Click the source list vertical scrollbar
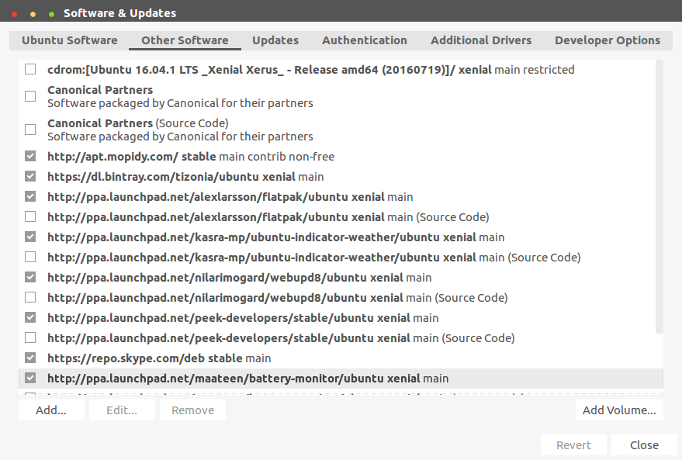Image resolution: width=682 pixels, height=460 pixels. click(x=659, y=196)
